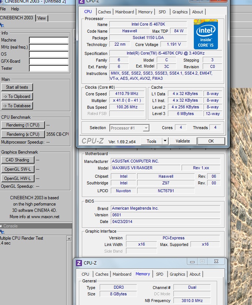Open SPD tab in top CPU-Z window
Image resolution: width=252 pixels, height=305 pixels.
[162, 12]
